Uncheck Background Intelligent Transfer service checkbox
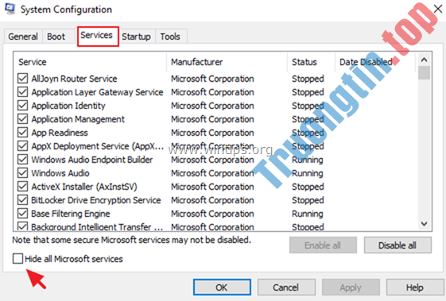The height and width of the screenshot is (301, 446). pyautogui.click(x=23, y=226)
